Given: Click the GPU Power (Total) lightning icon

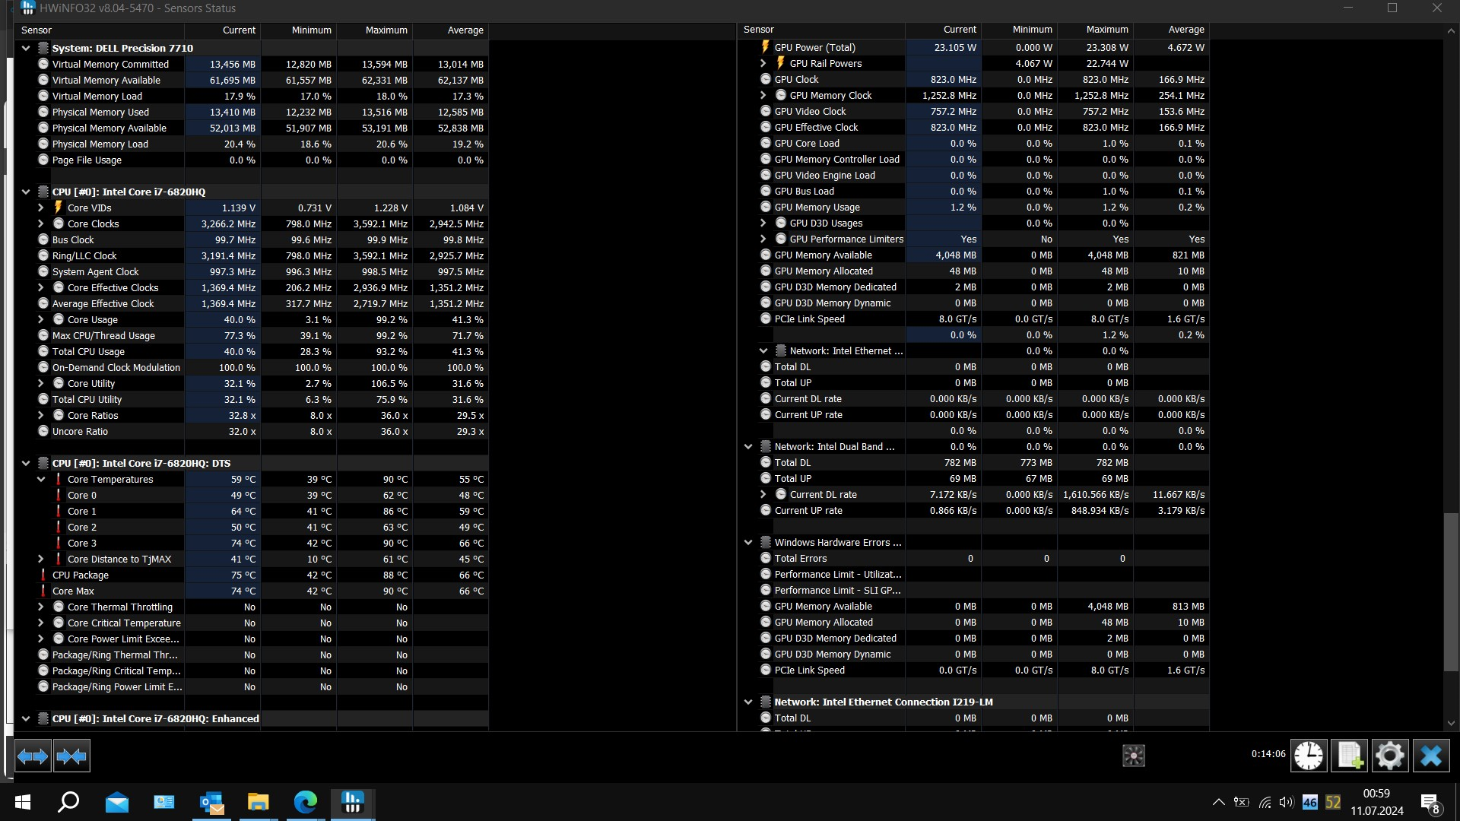Looking at the screenshot, I should coord(766,47).
